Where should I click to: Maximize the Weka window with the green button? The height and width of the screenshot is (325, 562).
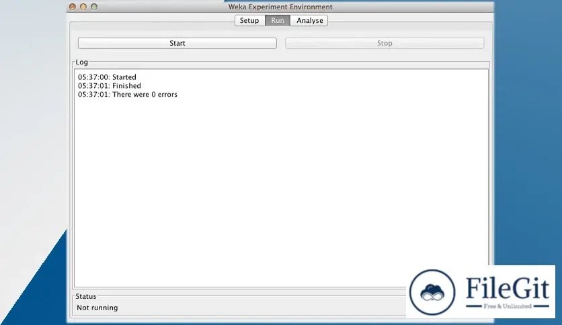click(x=94, y=7)
